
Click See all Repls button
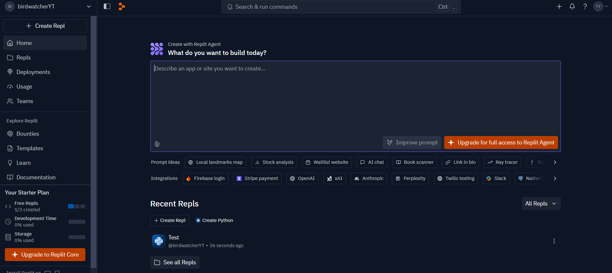[x=175, y=262]
